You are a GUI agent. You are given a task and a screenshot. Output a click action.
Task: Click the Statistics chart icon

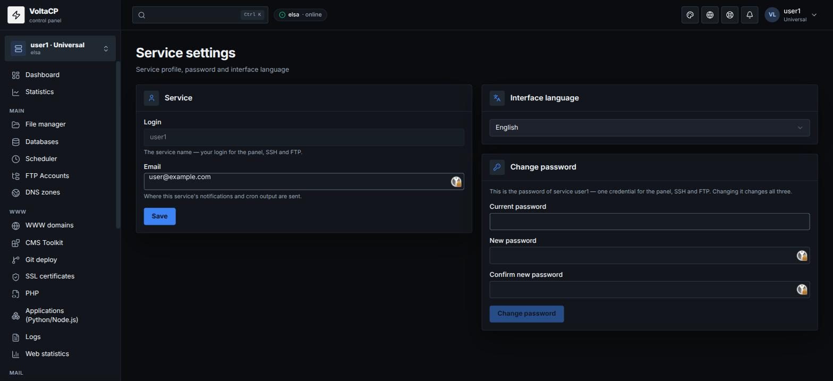pos(16,92)
